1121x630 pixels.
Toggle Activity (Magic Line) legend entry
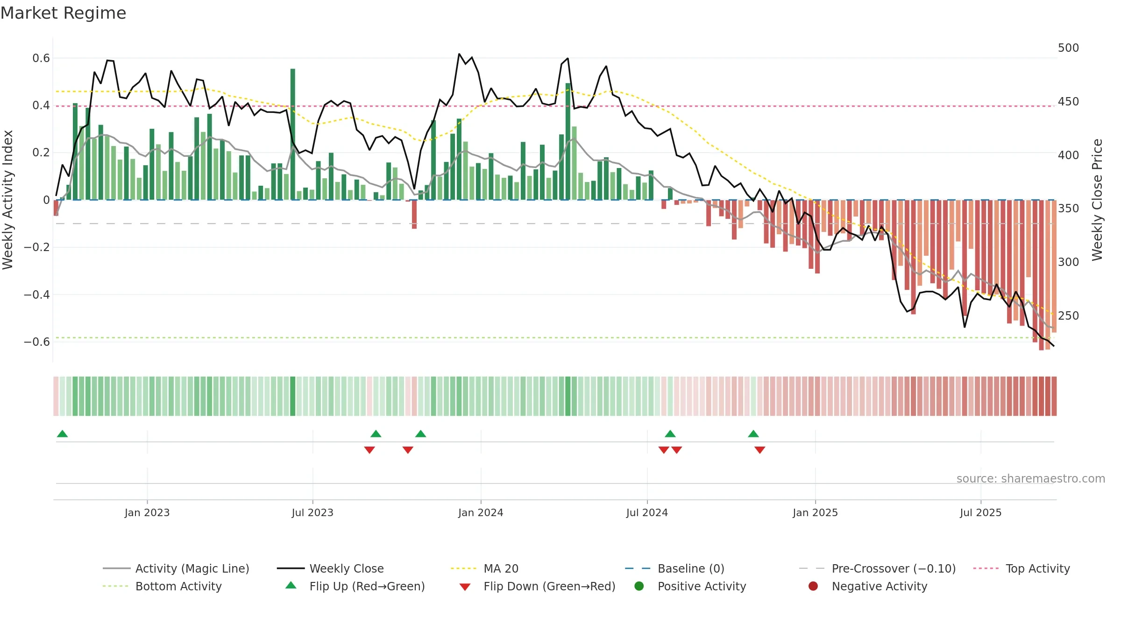click(x=176, y=568)
